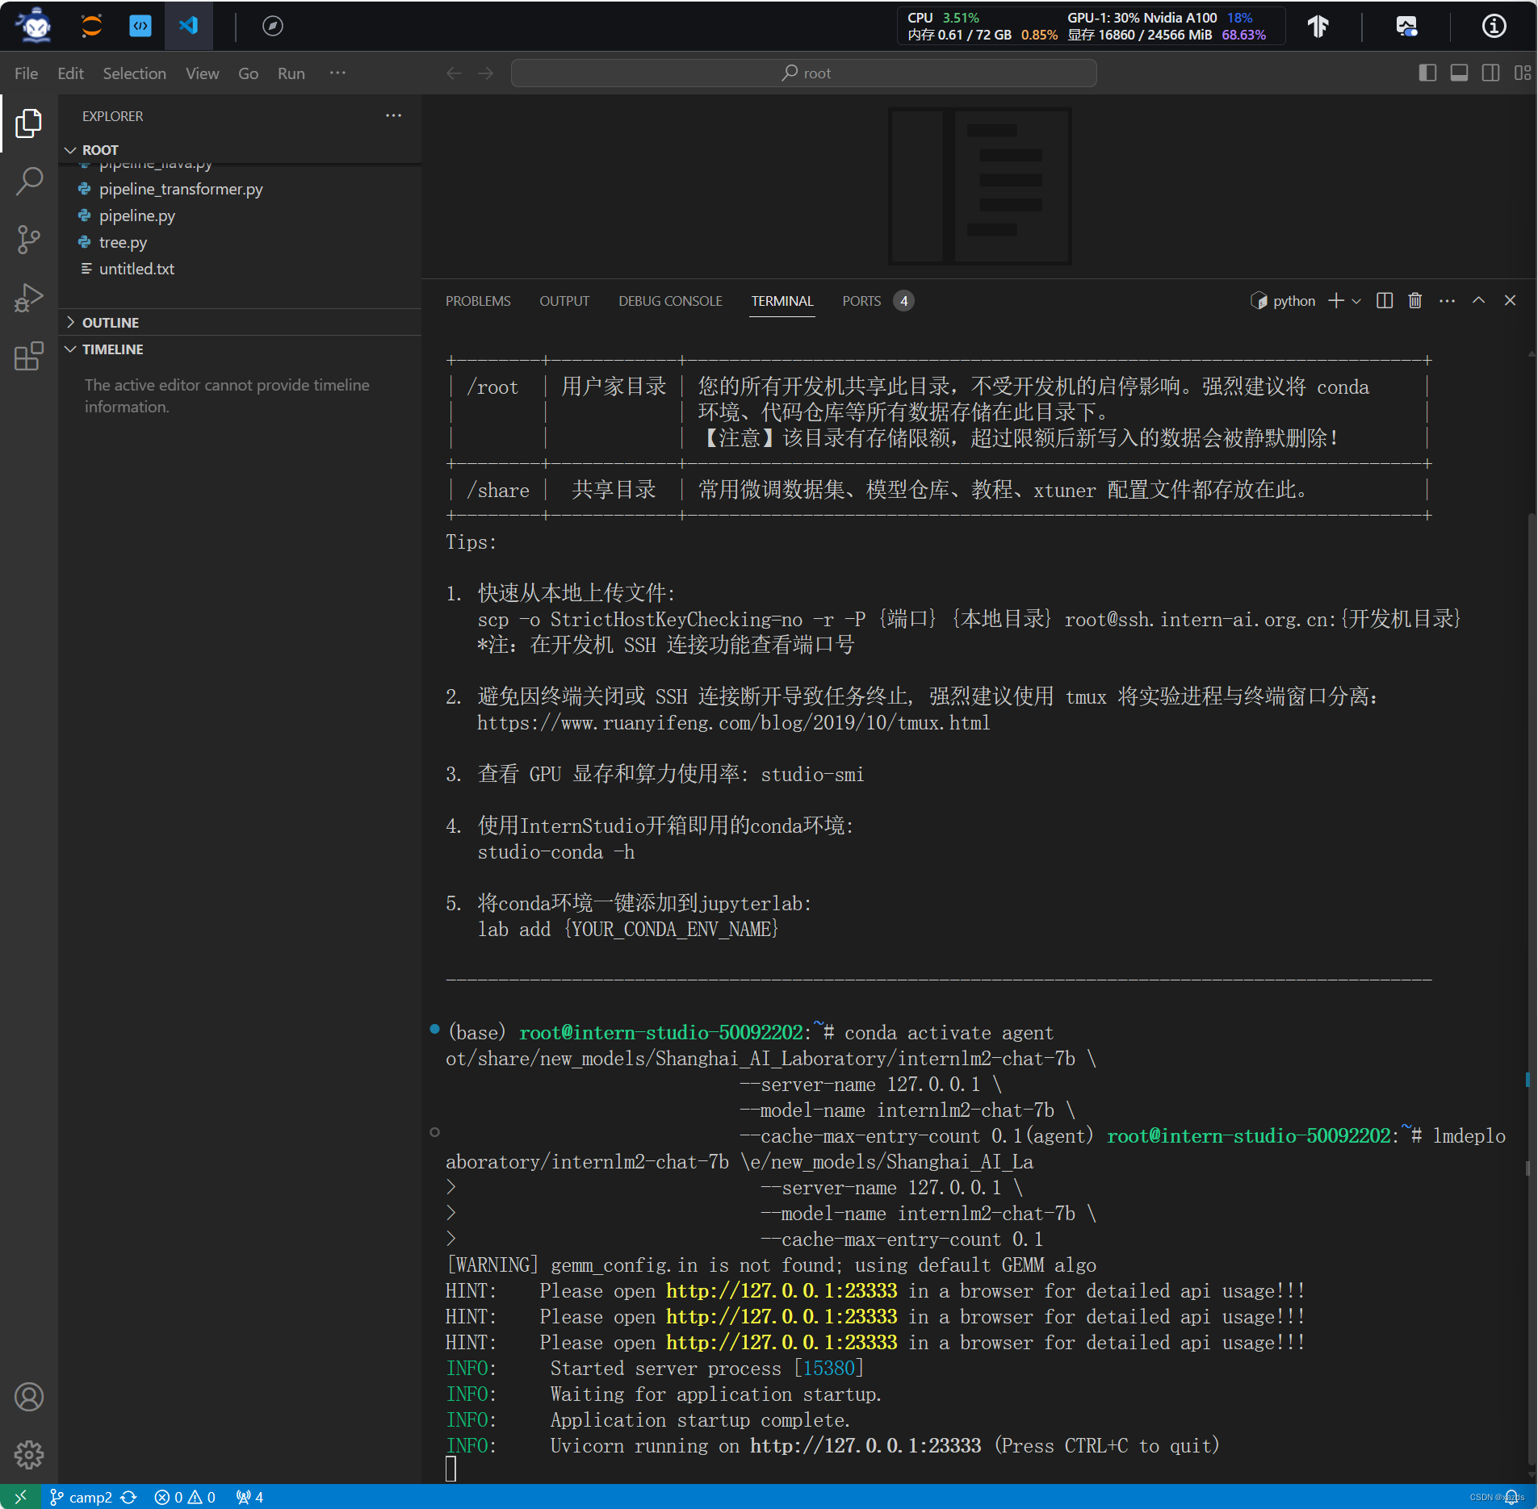Click the compass explore icon

tap(273, 26)
